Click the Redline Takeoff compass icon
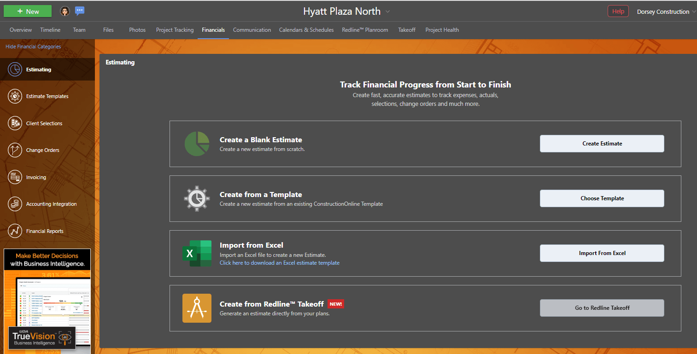This screenshot has height=354, width=697. pos(197,308)
